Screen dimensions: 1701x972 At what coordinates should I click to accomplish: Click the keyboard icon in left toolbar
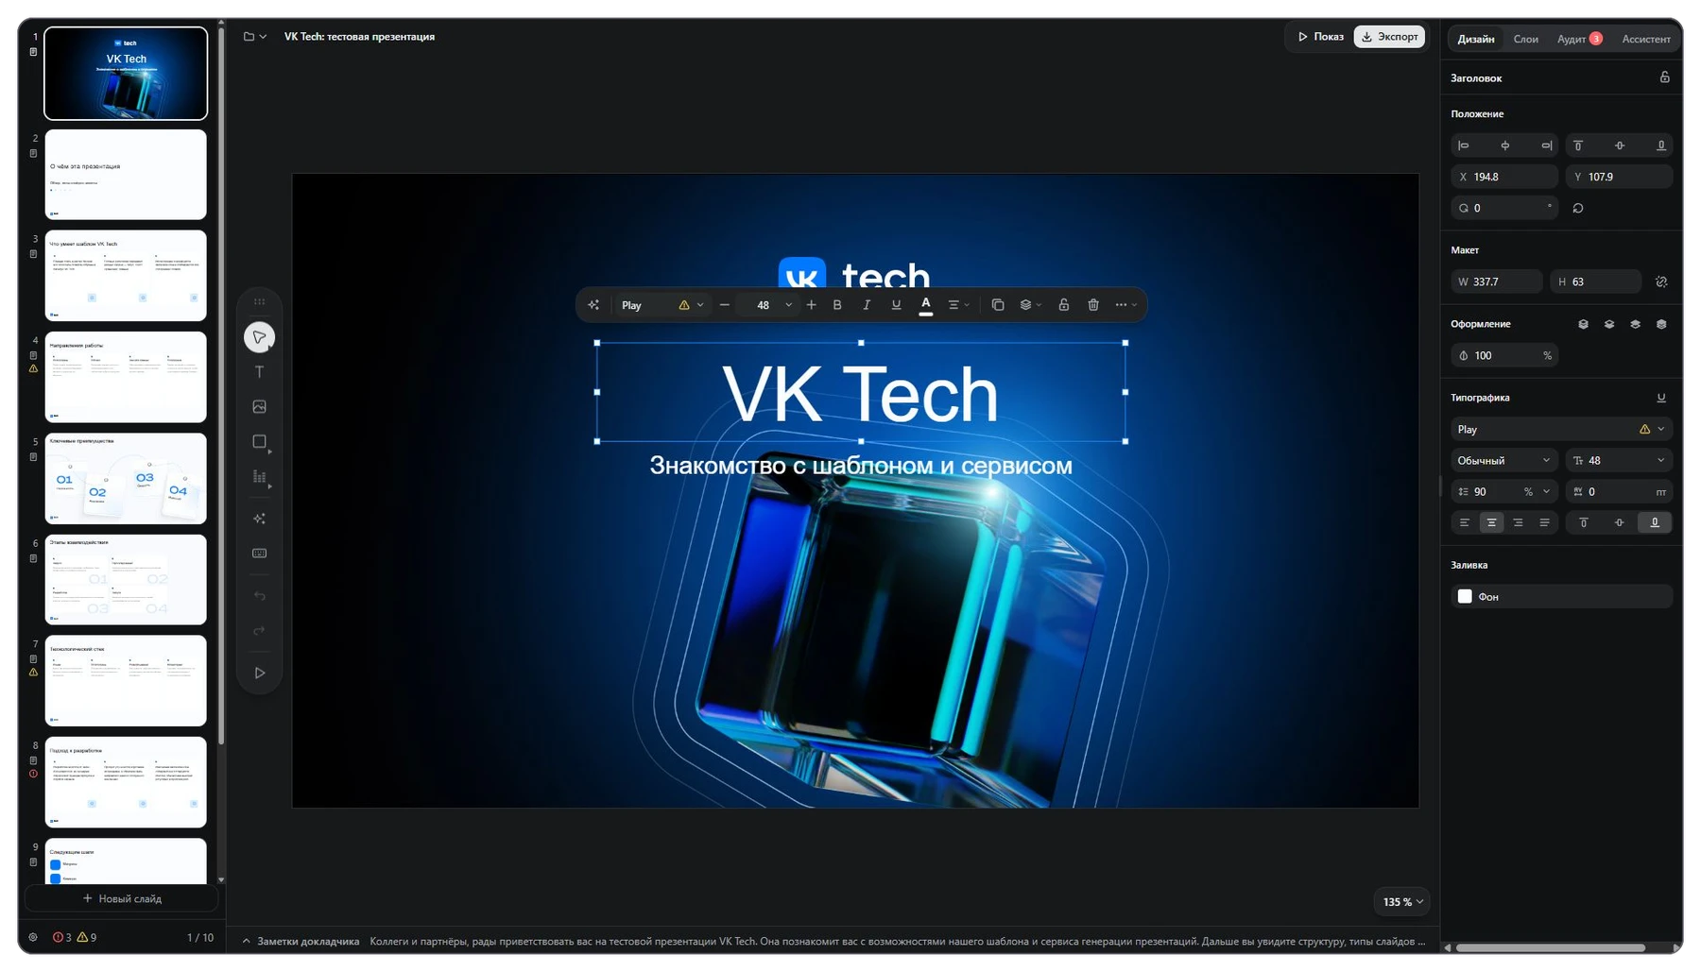point(259,554)
